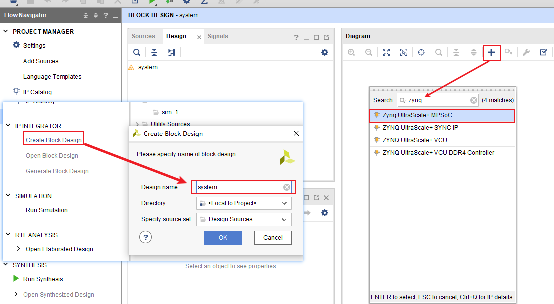The height and width of the screenshot is (304, 554).
Task: Collapse the RTL ANALYSIS section
Action: tap(8, 234)
